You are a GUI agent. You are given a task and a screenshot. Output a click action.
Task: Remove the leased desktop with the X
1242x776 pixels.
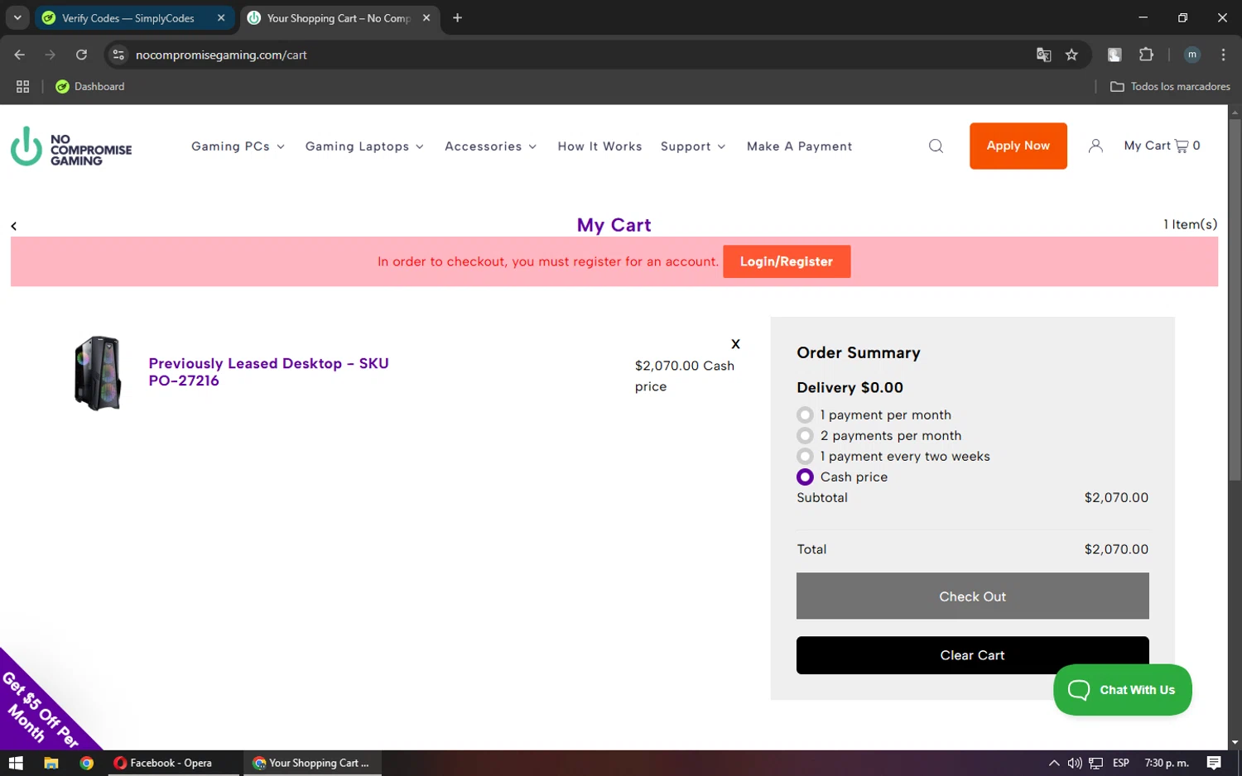click(735, 344)
